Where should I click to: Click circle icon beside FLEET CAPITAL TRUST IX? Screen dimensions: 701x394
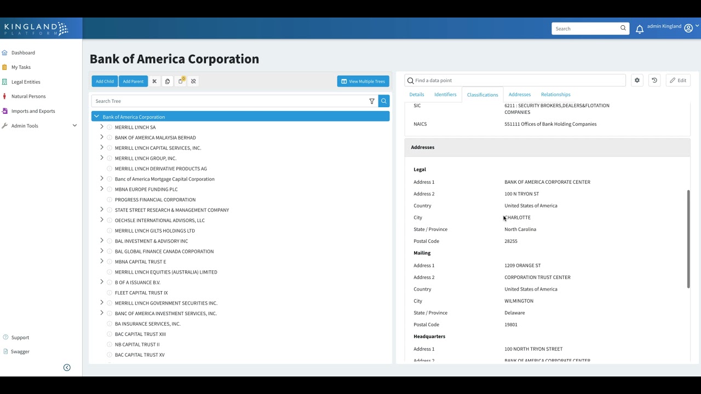110,293
